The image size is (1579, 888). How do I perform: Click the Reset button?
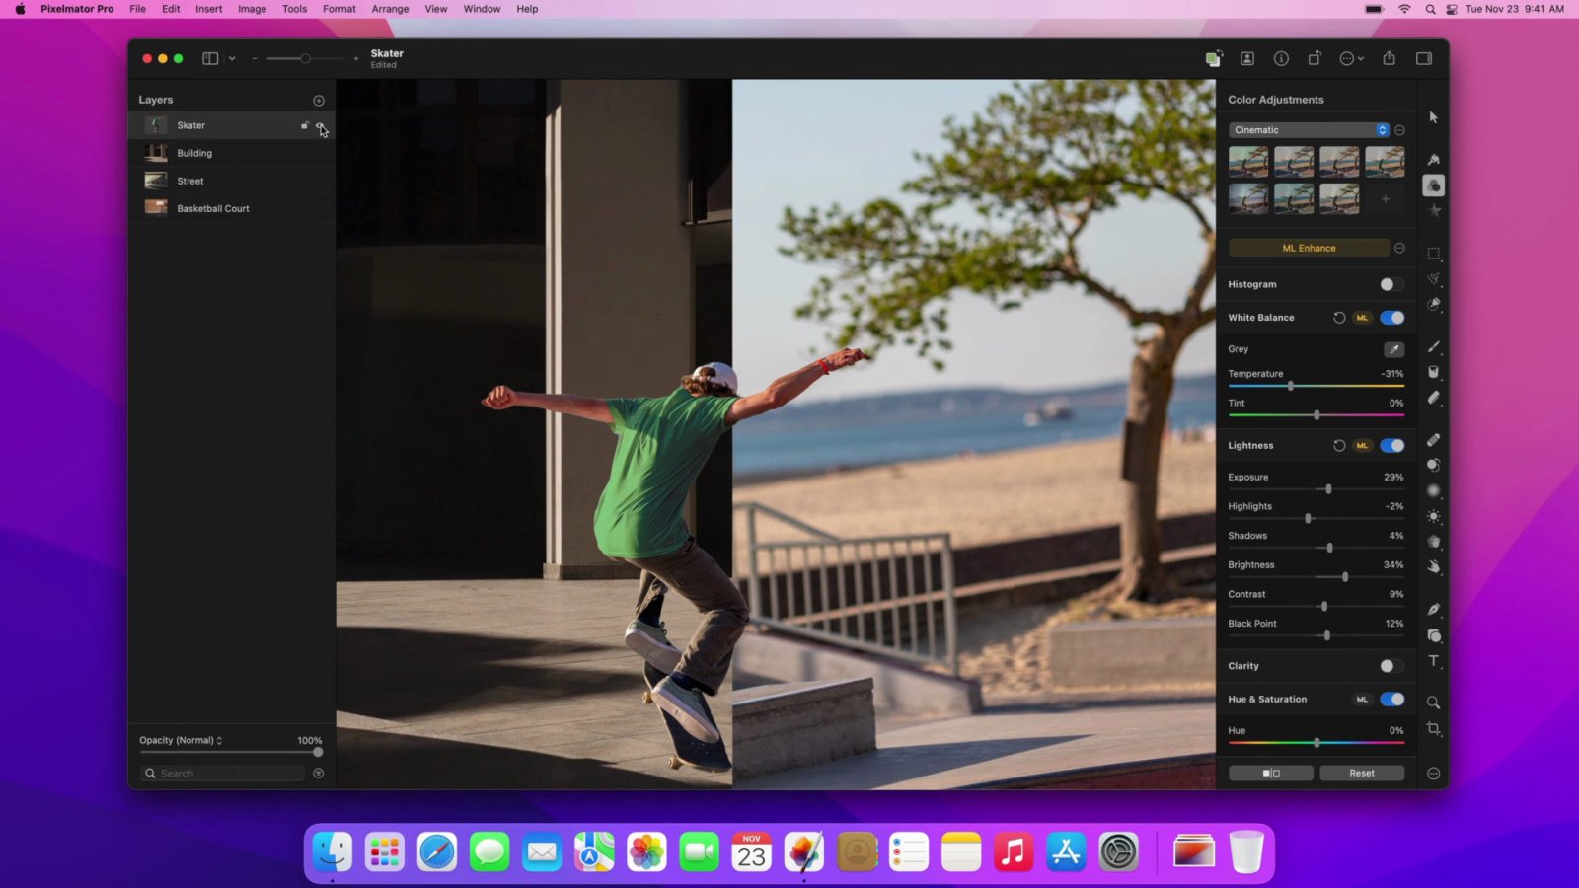point(1361,773)
